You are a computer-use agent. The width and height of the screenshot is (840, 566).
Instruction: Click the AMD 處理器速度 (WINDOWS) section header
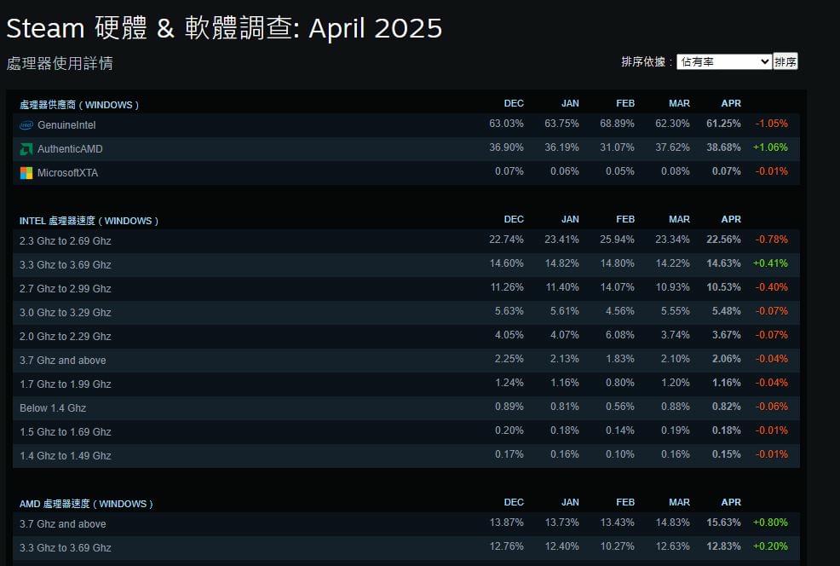point(86,504)
